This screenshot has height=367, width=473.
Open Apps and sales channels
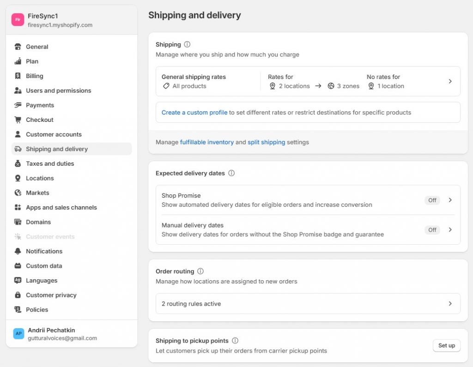point(72,207)
